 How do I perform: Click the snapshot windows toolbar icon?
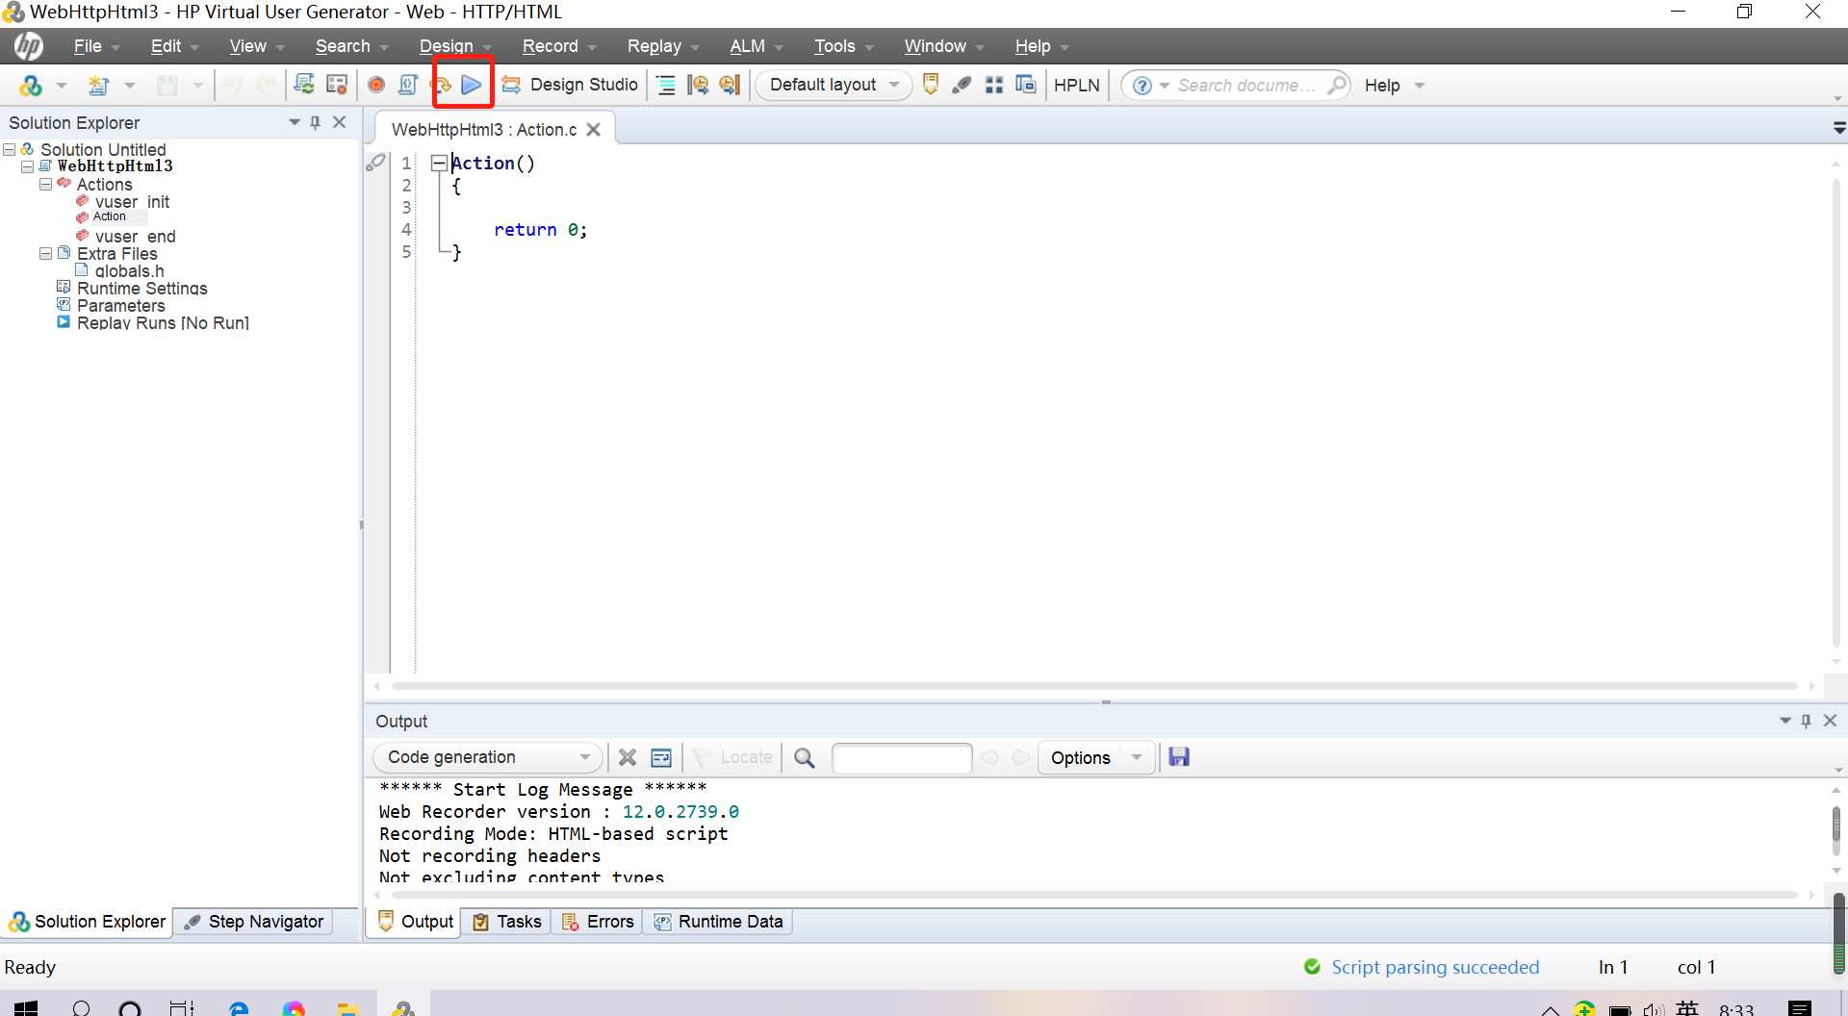1026,85
